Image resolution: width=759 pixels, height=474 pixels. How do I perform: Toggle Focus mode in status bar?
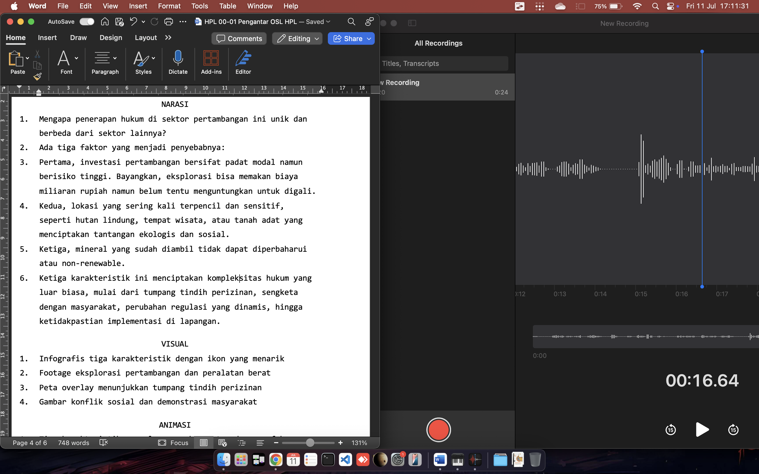(x=173, y=443)
